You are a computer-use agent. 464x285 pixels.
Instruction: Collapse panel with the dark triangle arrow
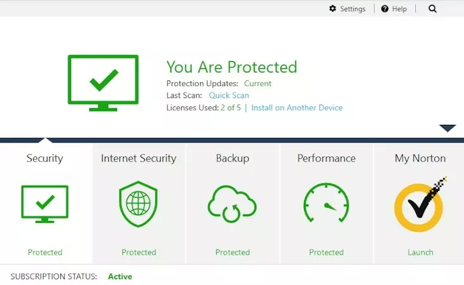[x=448, y=128]
